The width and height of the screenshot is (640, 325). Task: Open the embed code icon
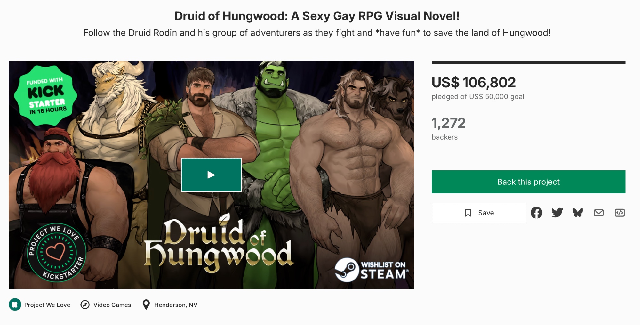tap(620, 213)
